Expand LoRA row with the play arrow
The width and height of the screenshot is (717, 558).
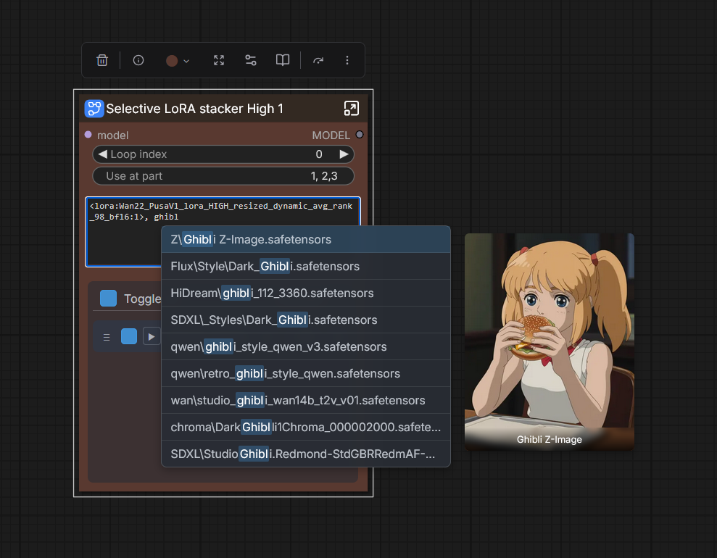tap(152, 337)
